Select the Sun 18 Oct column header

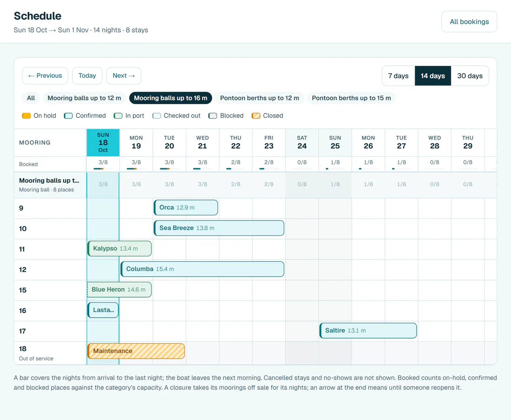click(103, 143)
